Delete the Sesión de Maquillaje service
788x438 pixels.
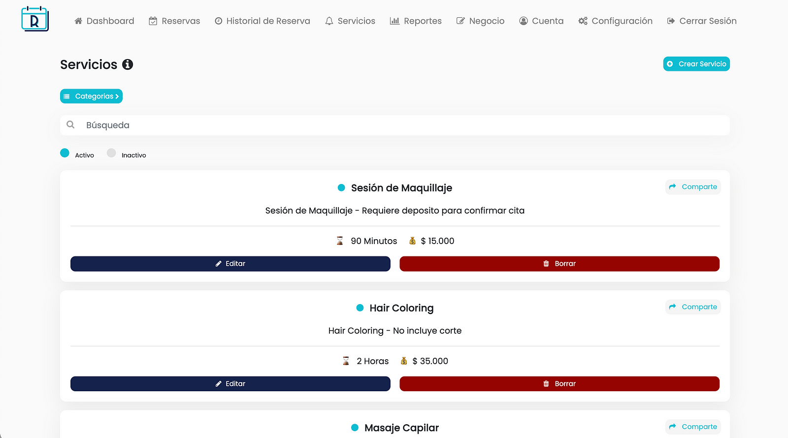point(559,264)
